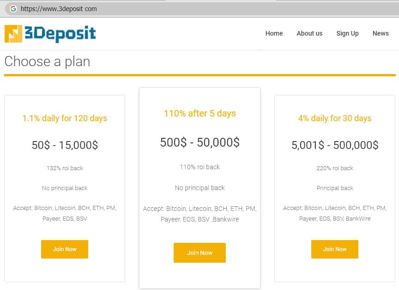Click the "132% roi back" text
The height and width of the screenshot is (290, 399).
coord(65,168)
